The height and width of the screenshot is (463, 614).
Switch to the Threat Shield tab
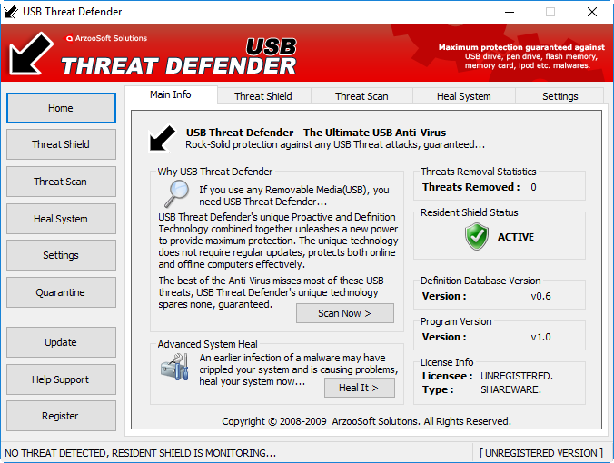[x=263, y=96]
